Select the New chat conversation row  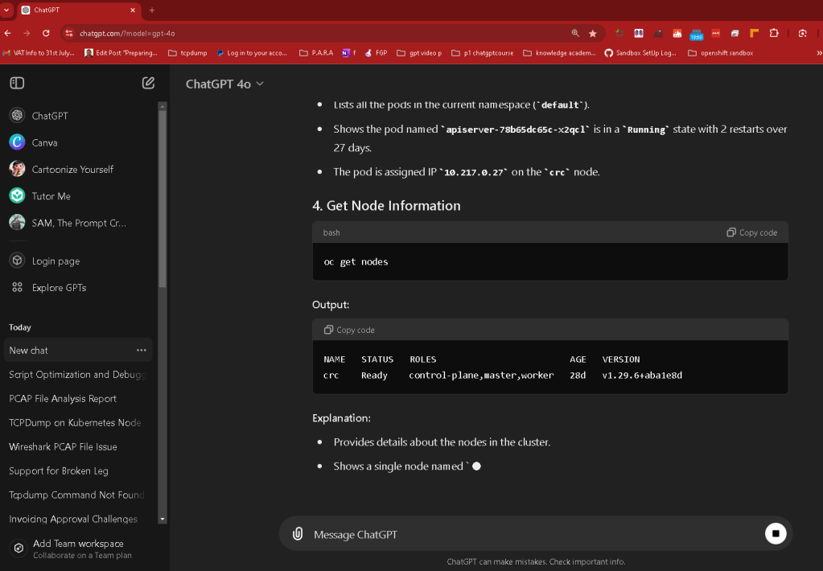click(78, 350)
